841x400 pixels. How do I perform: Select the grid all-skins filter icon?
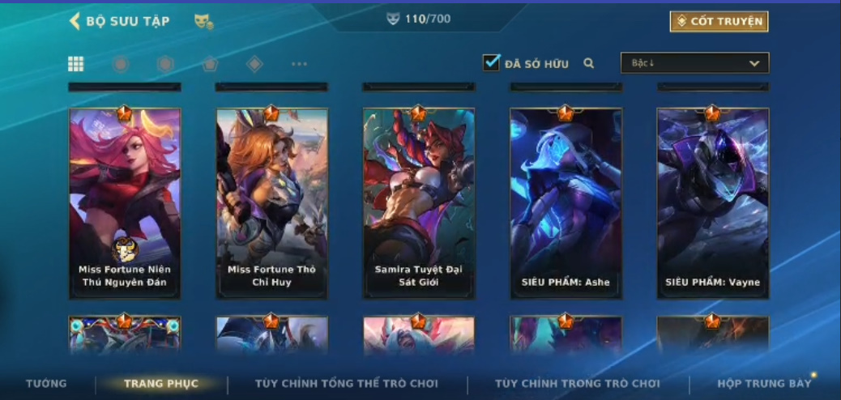point(75,64)
